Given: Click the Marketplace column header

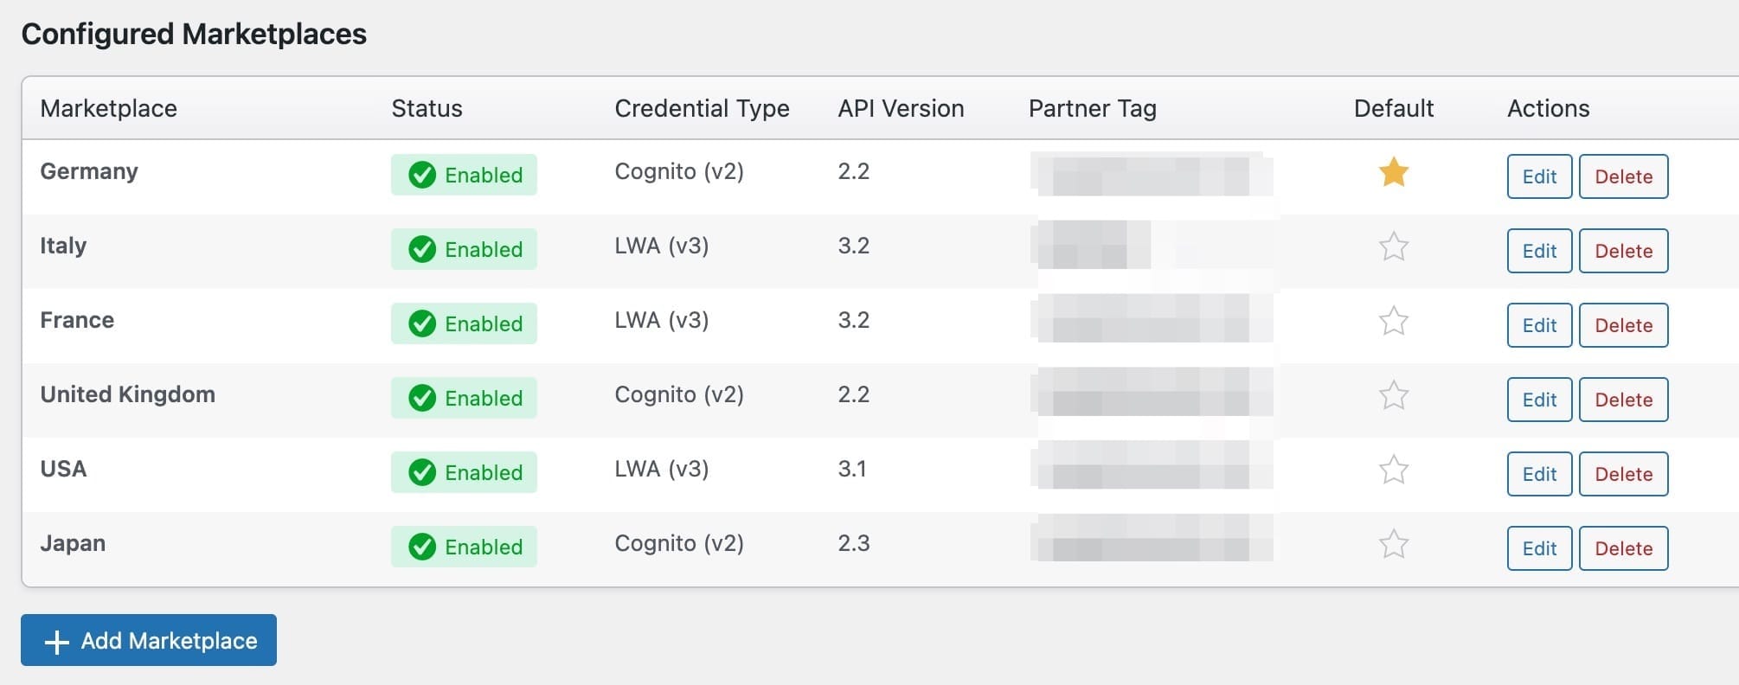Looking at the screenshot, I should coord(107,108).
